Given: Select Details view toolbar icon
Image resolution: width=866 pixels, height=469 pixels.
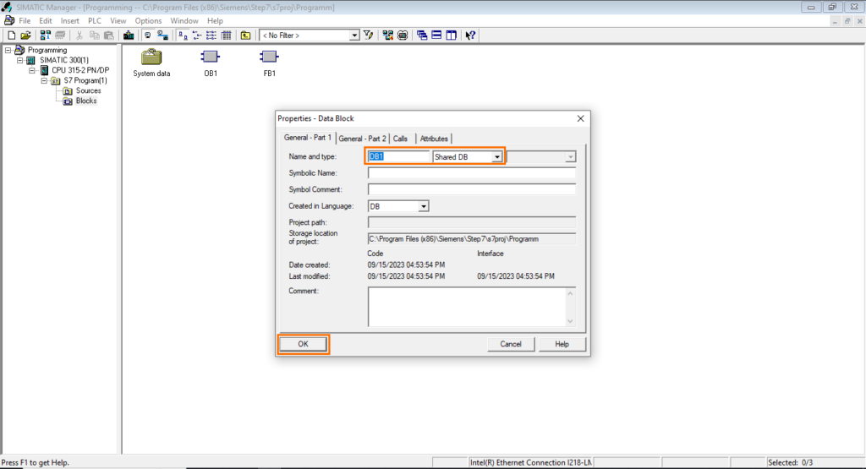Looking at the screenshot, I should pyautogui.click(x=226, y=35).
